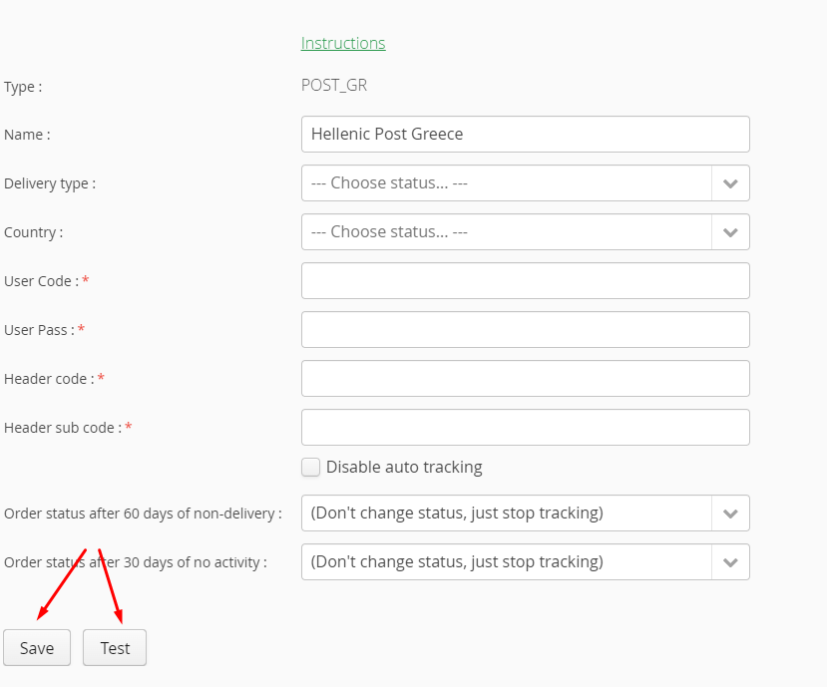
Task: Click the 'Country :' label
Action: point(34,232)
